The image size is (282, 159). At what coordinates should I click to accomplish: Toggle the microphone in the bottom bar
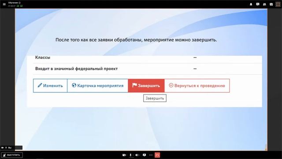(130, 155)
